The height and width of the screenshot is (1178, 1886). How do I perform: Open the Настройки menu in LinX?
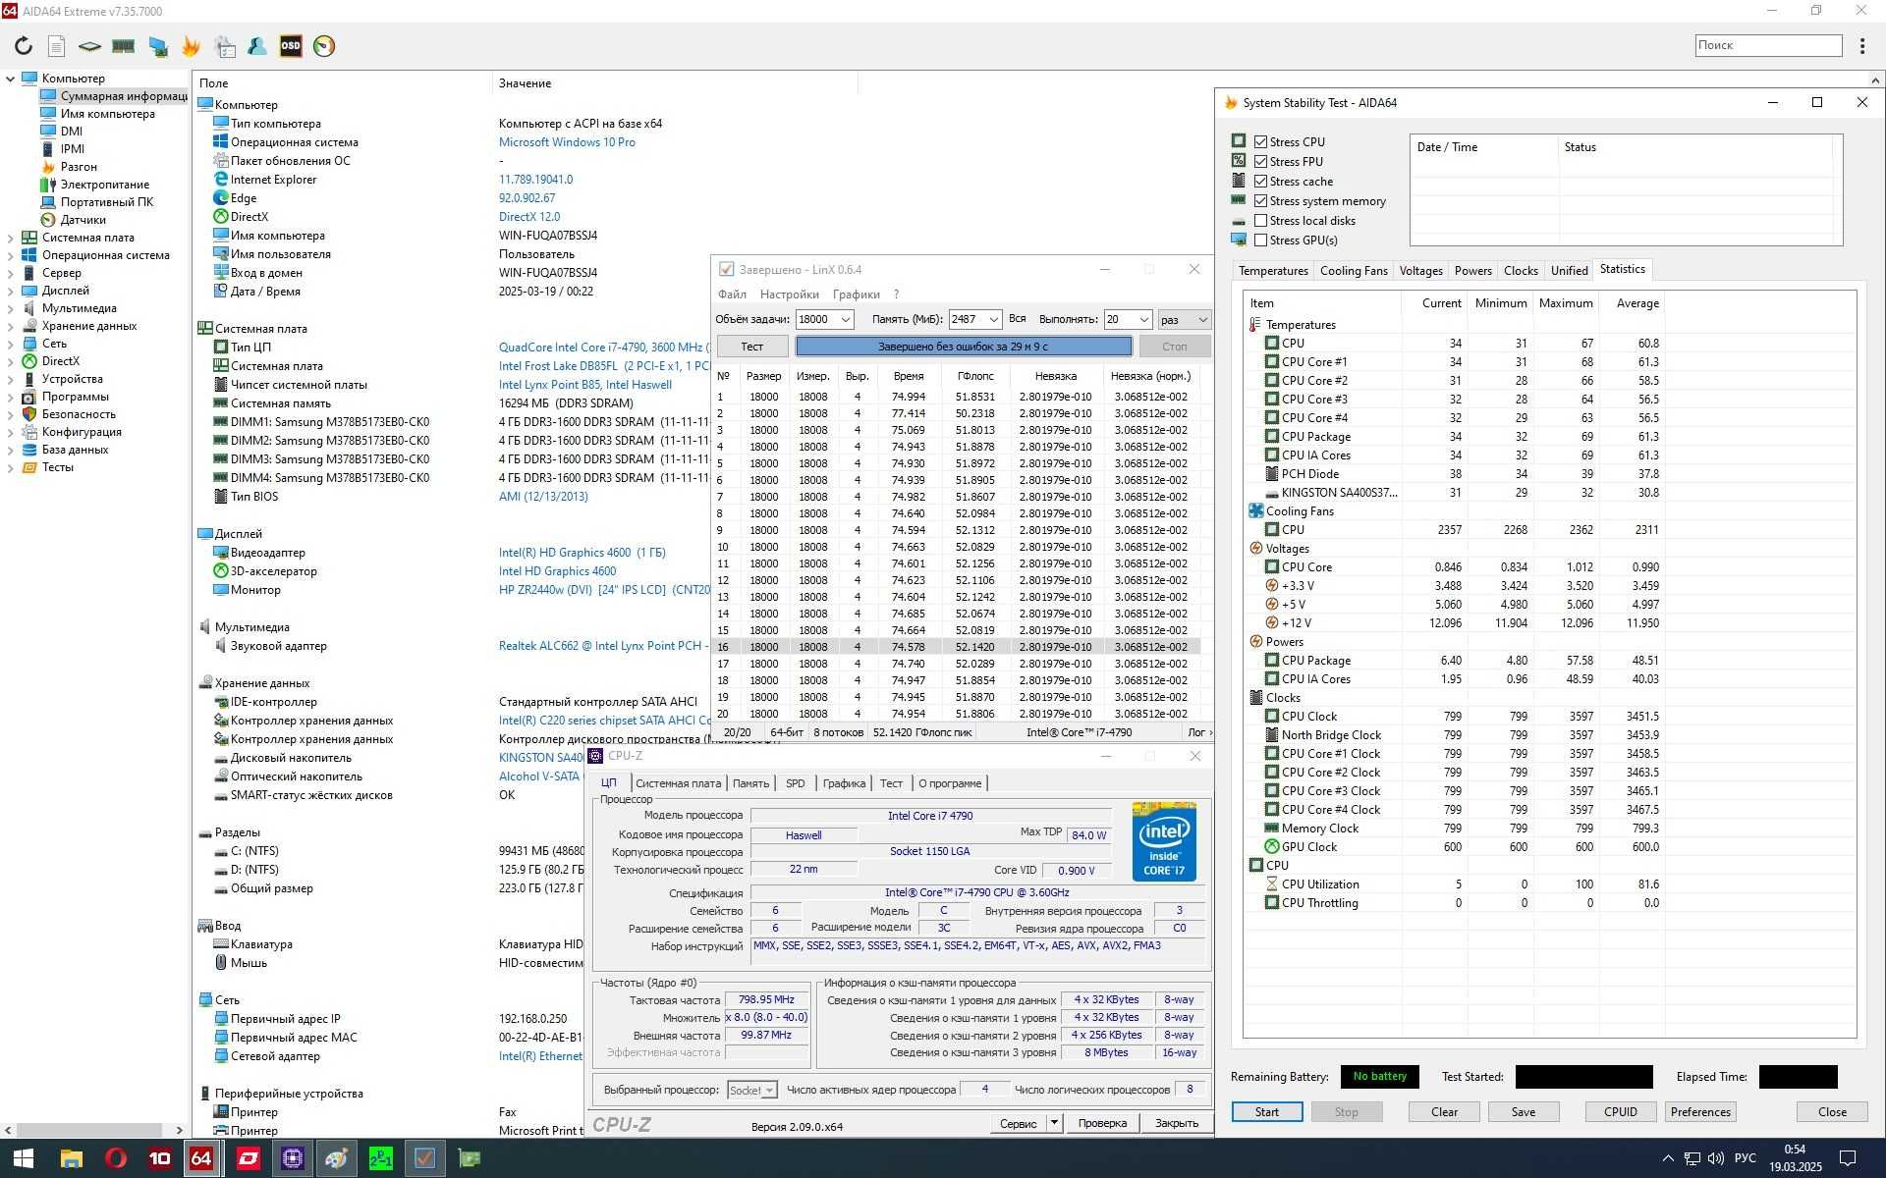pyautogui.click(x=789, y=294)
